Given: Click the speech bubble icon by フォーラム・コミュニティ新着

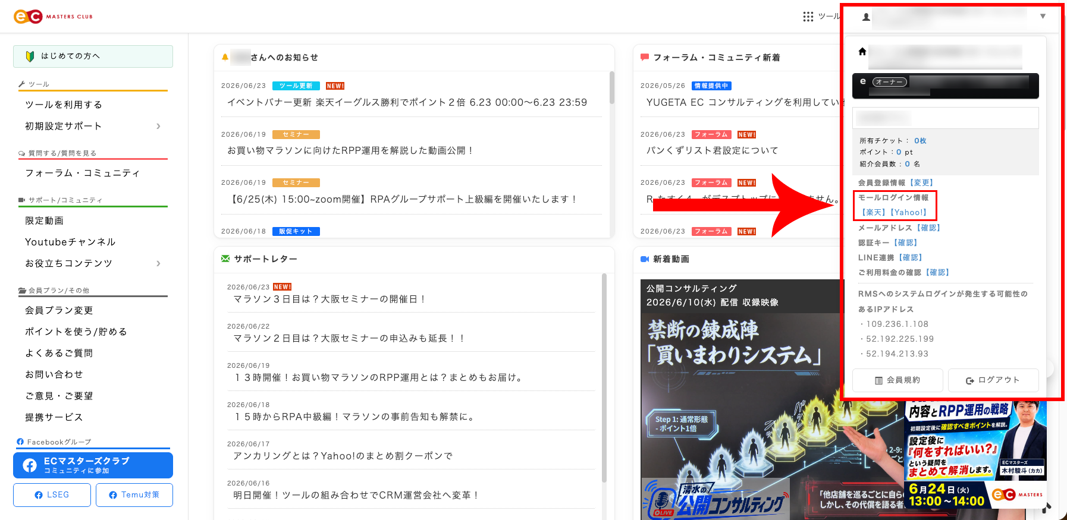Looking at the screenshot, I should [x=644, y=58].
